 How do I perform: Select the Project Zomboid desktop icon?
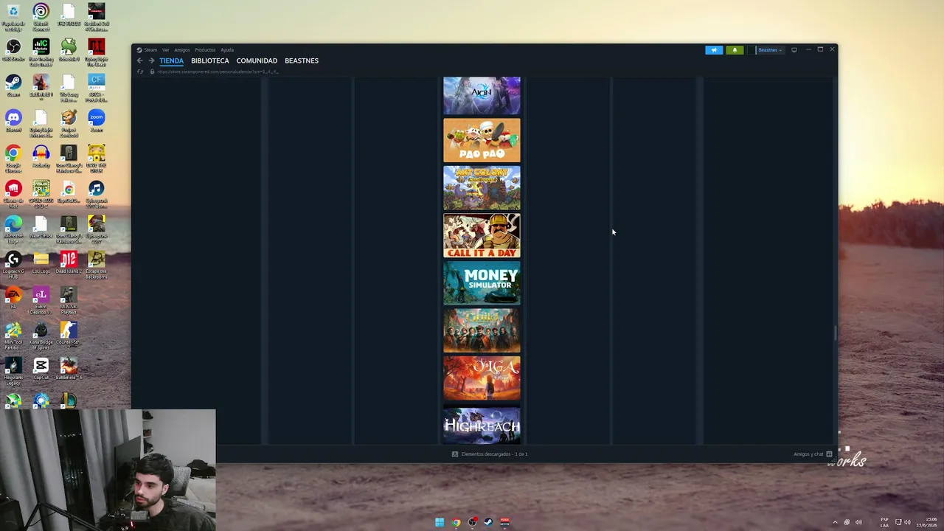click(x=69, y=123)
